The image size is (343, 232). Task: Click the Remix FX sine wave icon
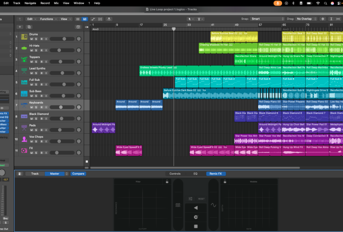click(x=213, y=205)
